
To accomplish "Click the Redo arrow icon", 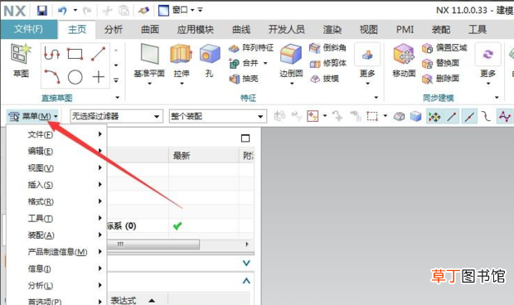I will pyautogui.click(x=87, y=11).
